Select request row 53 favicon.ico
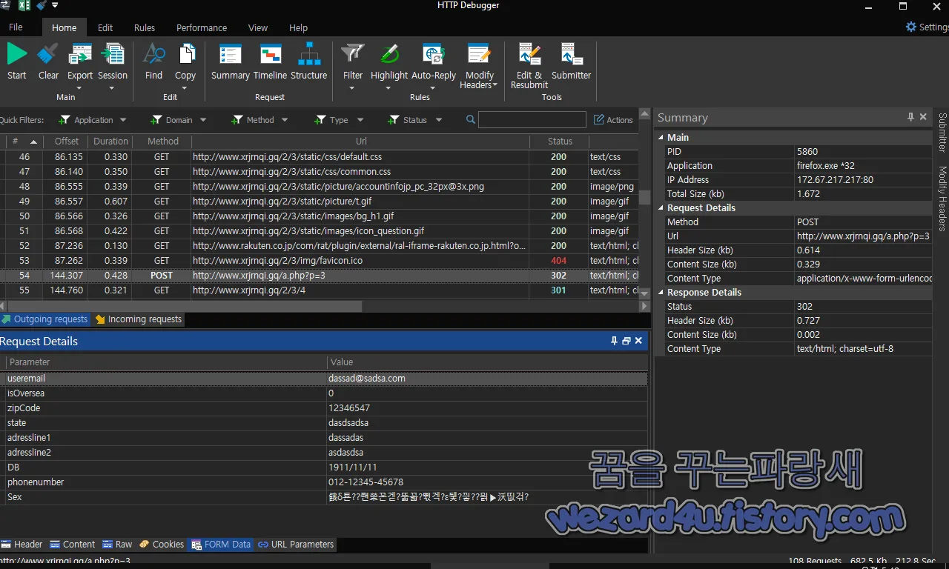Image resolution: width=949 pixels, height=569 pixels. coord(320,261)
